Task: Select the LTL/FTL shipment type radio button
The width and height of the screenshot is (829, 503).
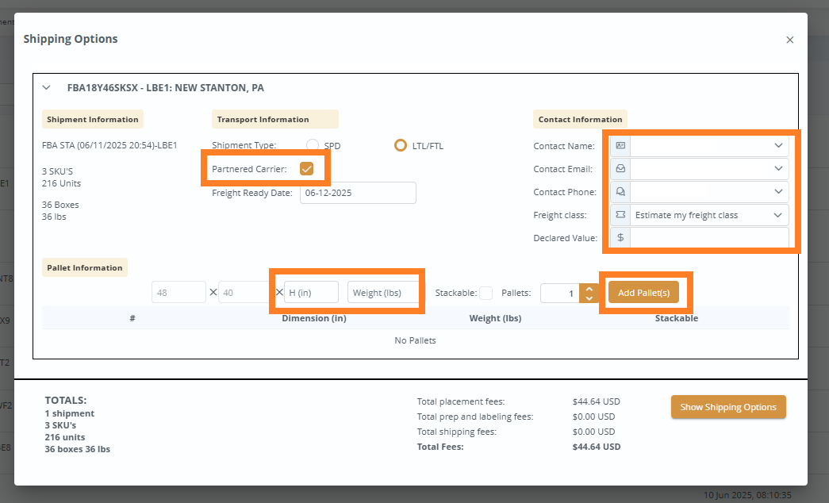Action: (x=401, y=144)
